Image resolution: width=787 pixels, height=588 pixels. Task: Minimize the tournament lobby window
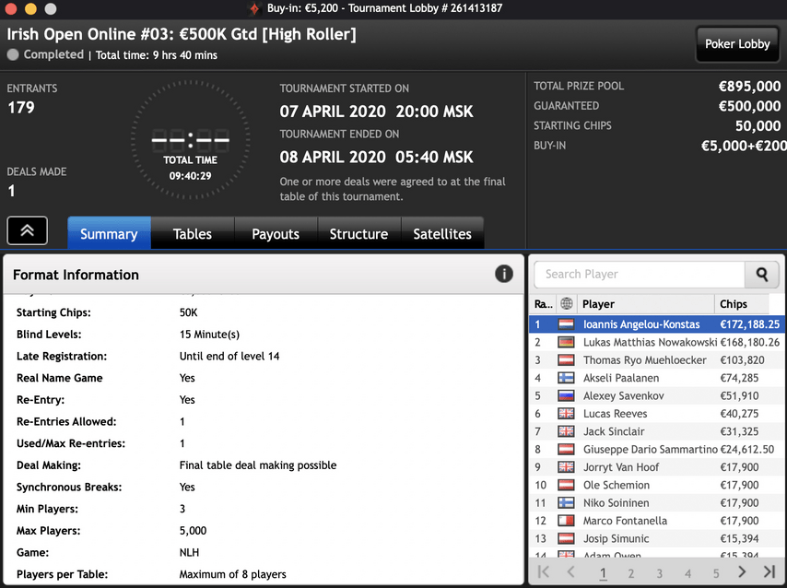pyautogui.click(x=30, y=8)
